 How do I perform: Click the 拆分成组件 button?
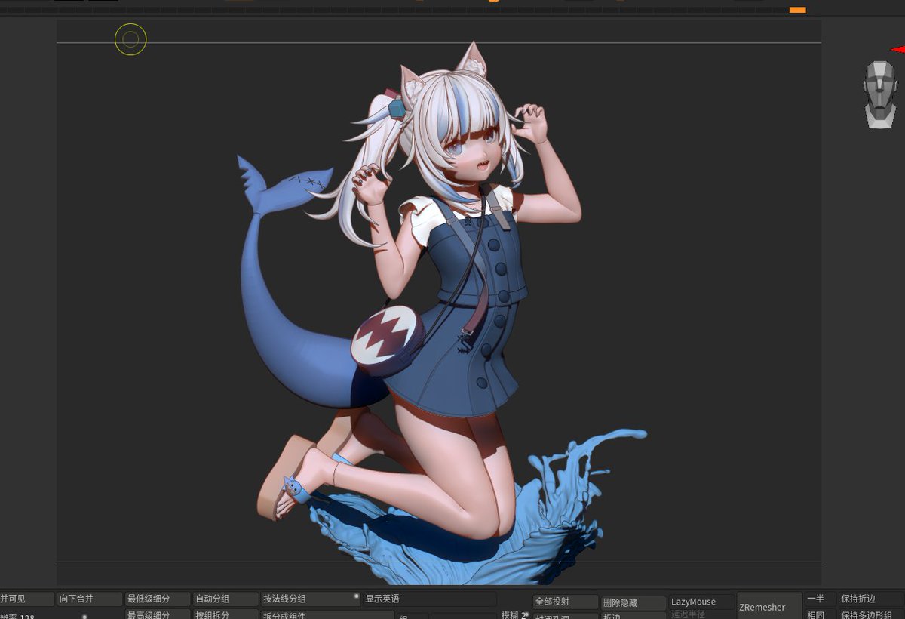(x=327, y=614)
